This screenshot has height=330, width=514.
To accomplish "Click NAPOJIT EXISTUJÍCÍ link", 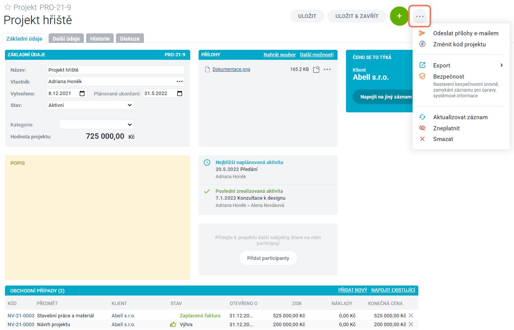I will (x=393, y=290).
